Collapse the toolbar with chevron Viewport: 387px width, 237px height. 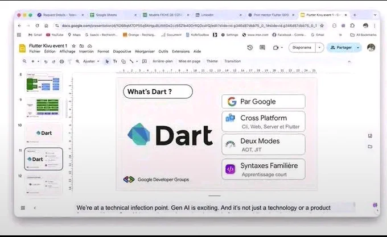[349, 61]
